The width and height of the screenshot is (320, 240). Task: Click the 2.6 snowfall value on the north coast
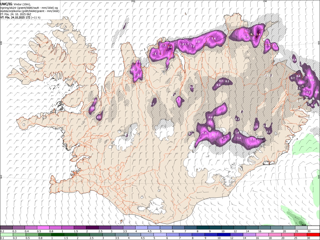coord(170,47)
